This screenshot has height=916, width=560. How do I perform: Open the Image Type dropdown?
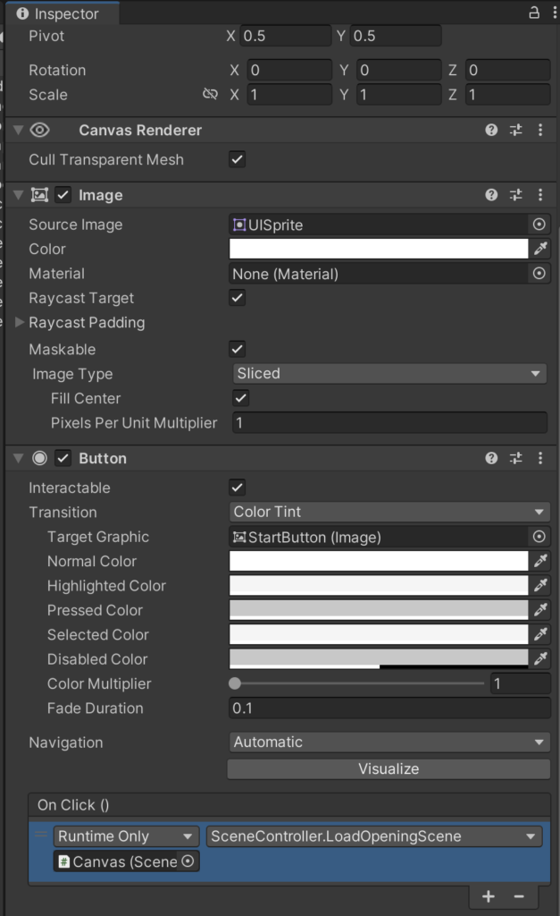[x=389, y=374]
